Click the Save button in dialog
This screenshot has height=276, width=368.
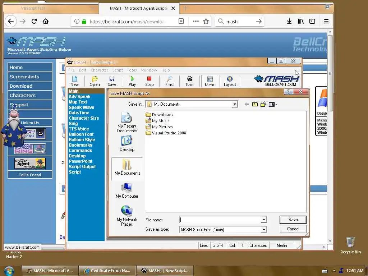293,220
